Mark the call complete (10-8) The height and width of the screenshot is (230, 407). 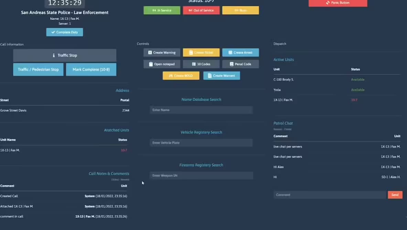point(91,70)
